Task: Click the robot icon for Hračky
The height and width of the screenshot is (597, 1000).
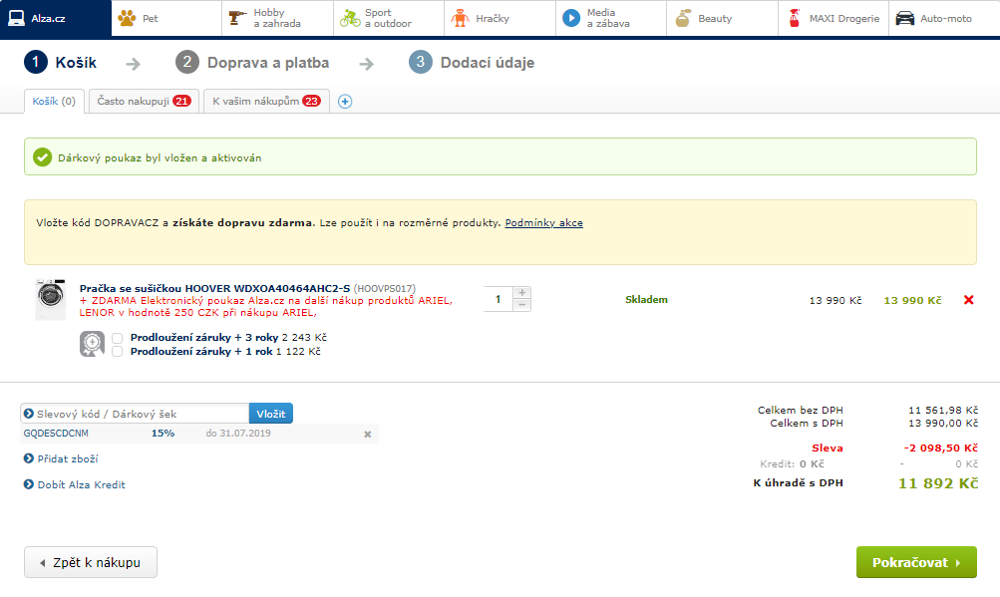Action: (x=460, y=18)
